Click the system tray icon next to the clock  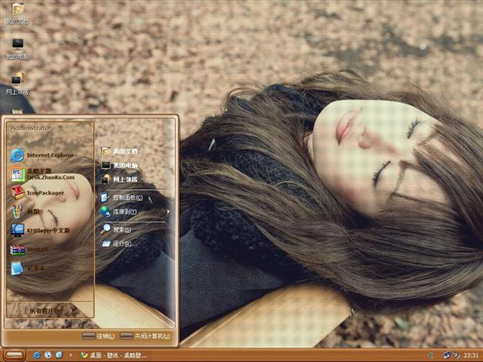(x=456, y=355)
